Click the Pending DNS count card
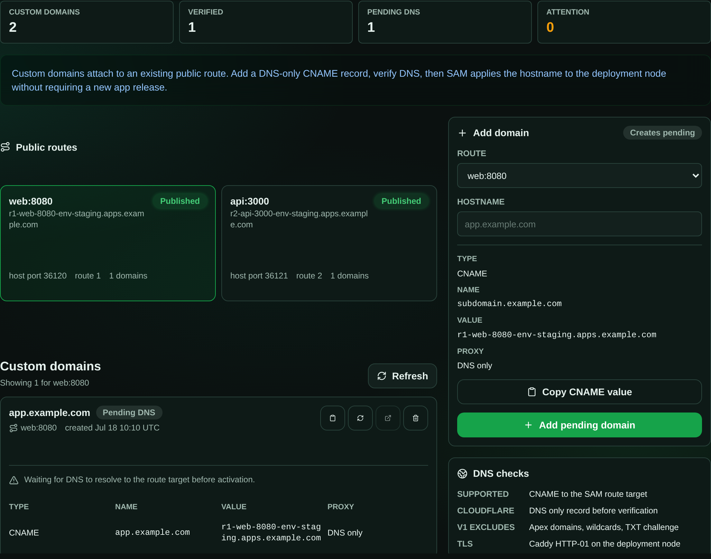 click(x=445, y=22)
